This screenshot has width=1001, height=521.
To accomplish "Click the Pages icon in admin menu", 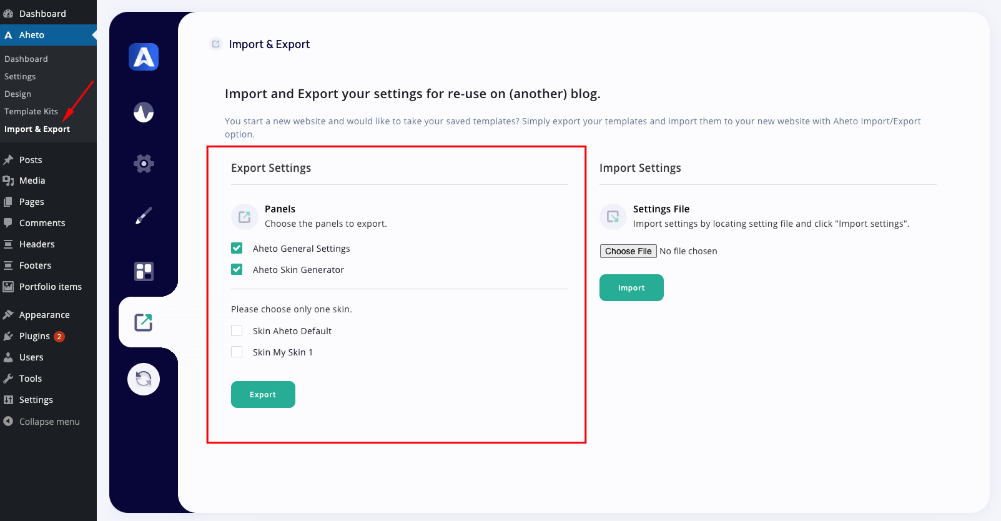I will click(x=8, y=202).
